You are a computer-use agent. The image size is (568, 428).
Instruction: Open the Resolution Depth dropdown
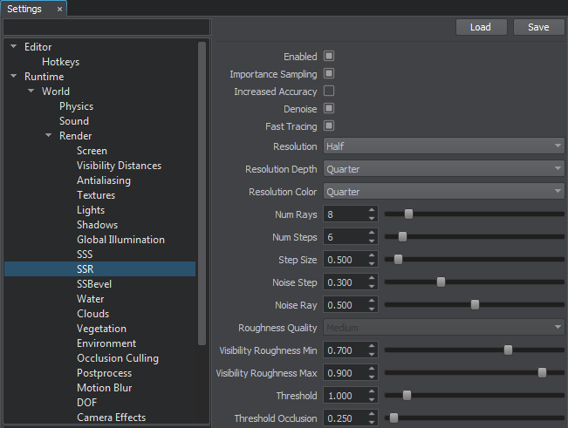tap(444, 169)
